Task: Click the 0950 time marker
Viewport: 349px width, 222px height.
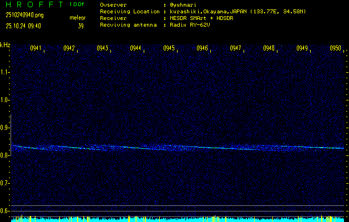Action: click(335, 48)
